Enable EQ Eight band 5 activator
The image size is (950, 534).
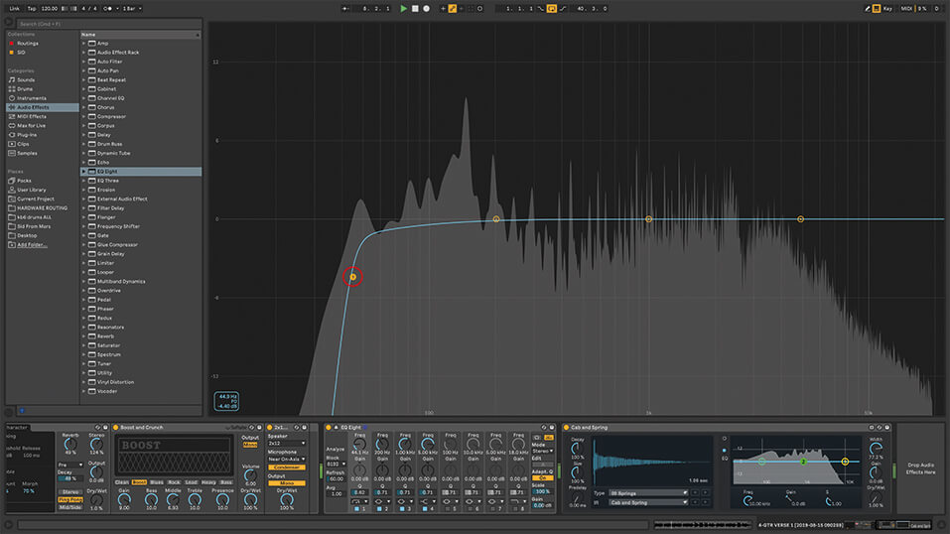(447, 509)
